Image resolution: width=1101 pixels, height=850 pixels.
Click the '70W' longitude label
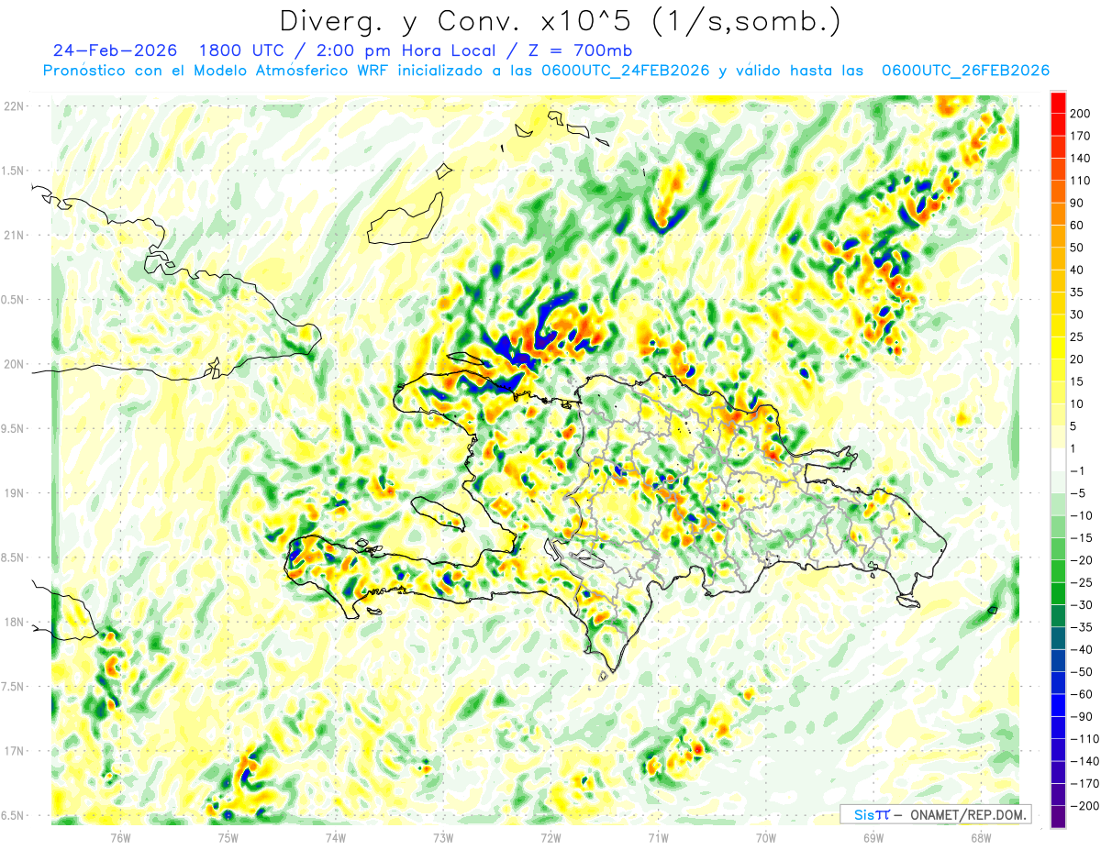(766, 836)
